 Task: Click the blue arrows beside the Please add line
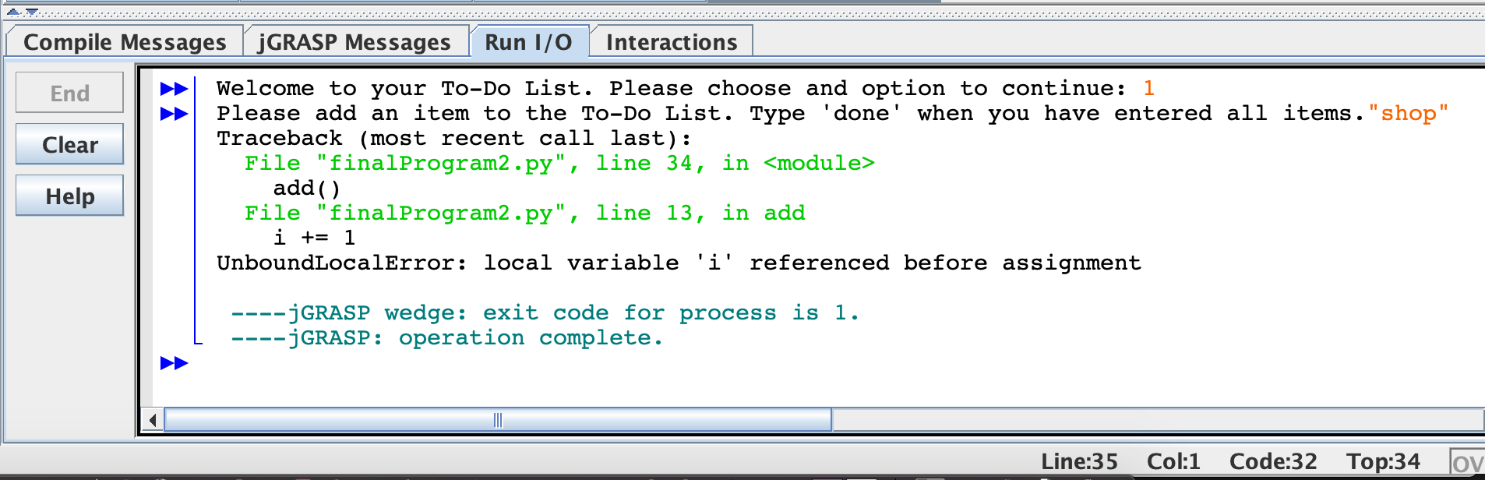pos(174,114)
